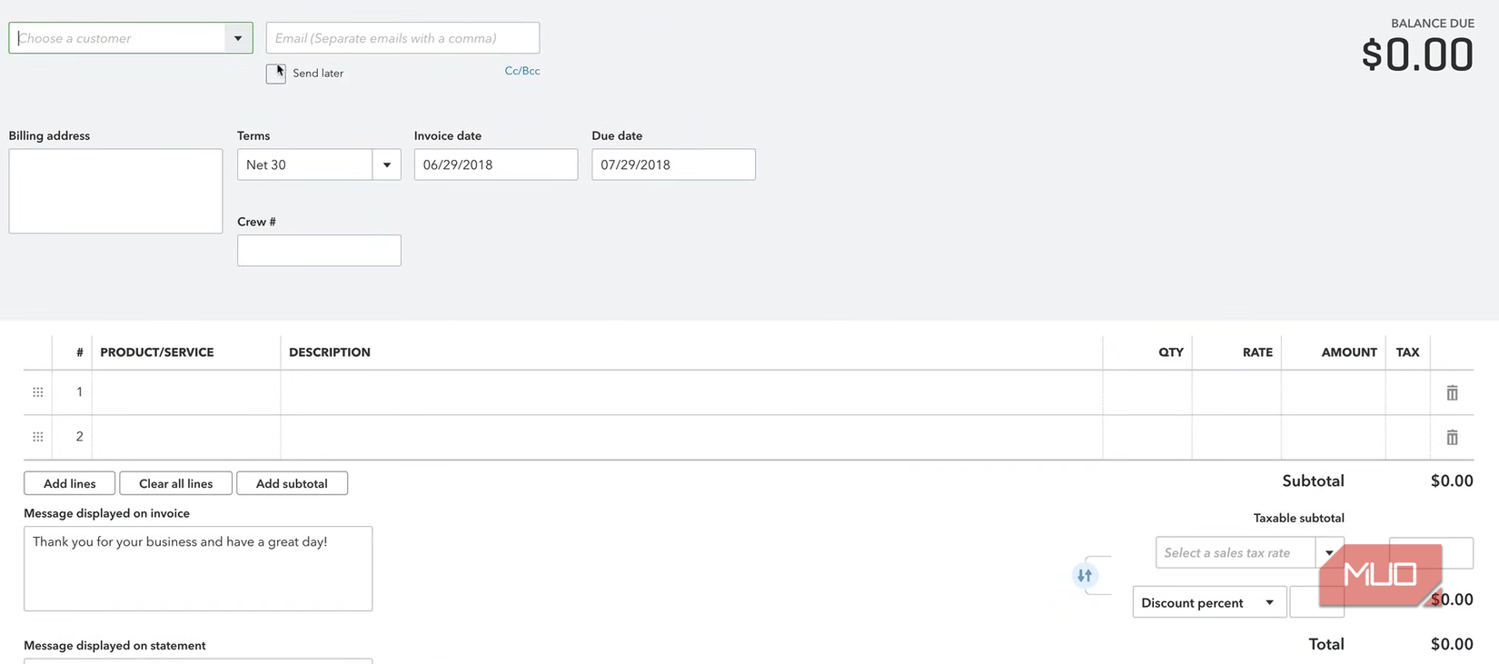The height and width of the screenshot is (664, 1499).
Task: Click Product/Service cell in line 1
Action: click(x=186, y=392)
